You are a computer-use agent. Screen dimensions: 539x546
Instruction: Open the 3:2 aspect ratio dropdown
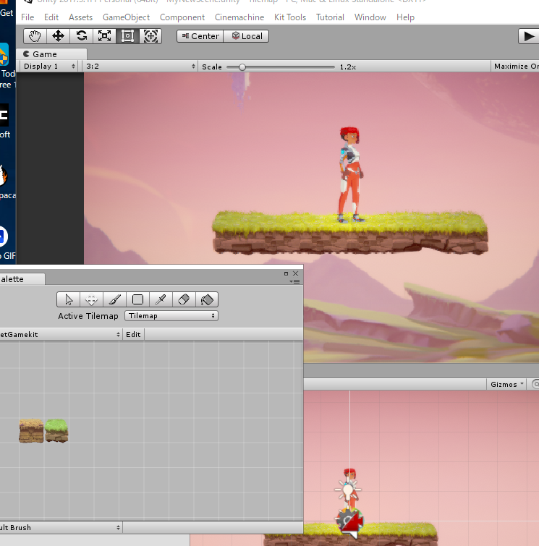click(x=141, y=66)
